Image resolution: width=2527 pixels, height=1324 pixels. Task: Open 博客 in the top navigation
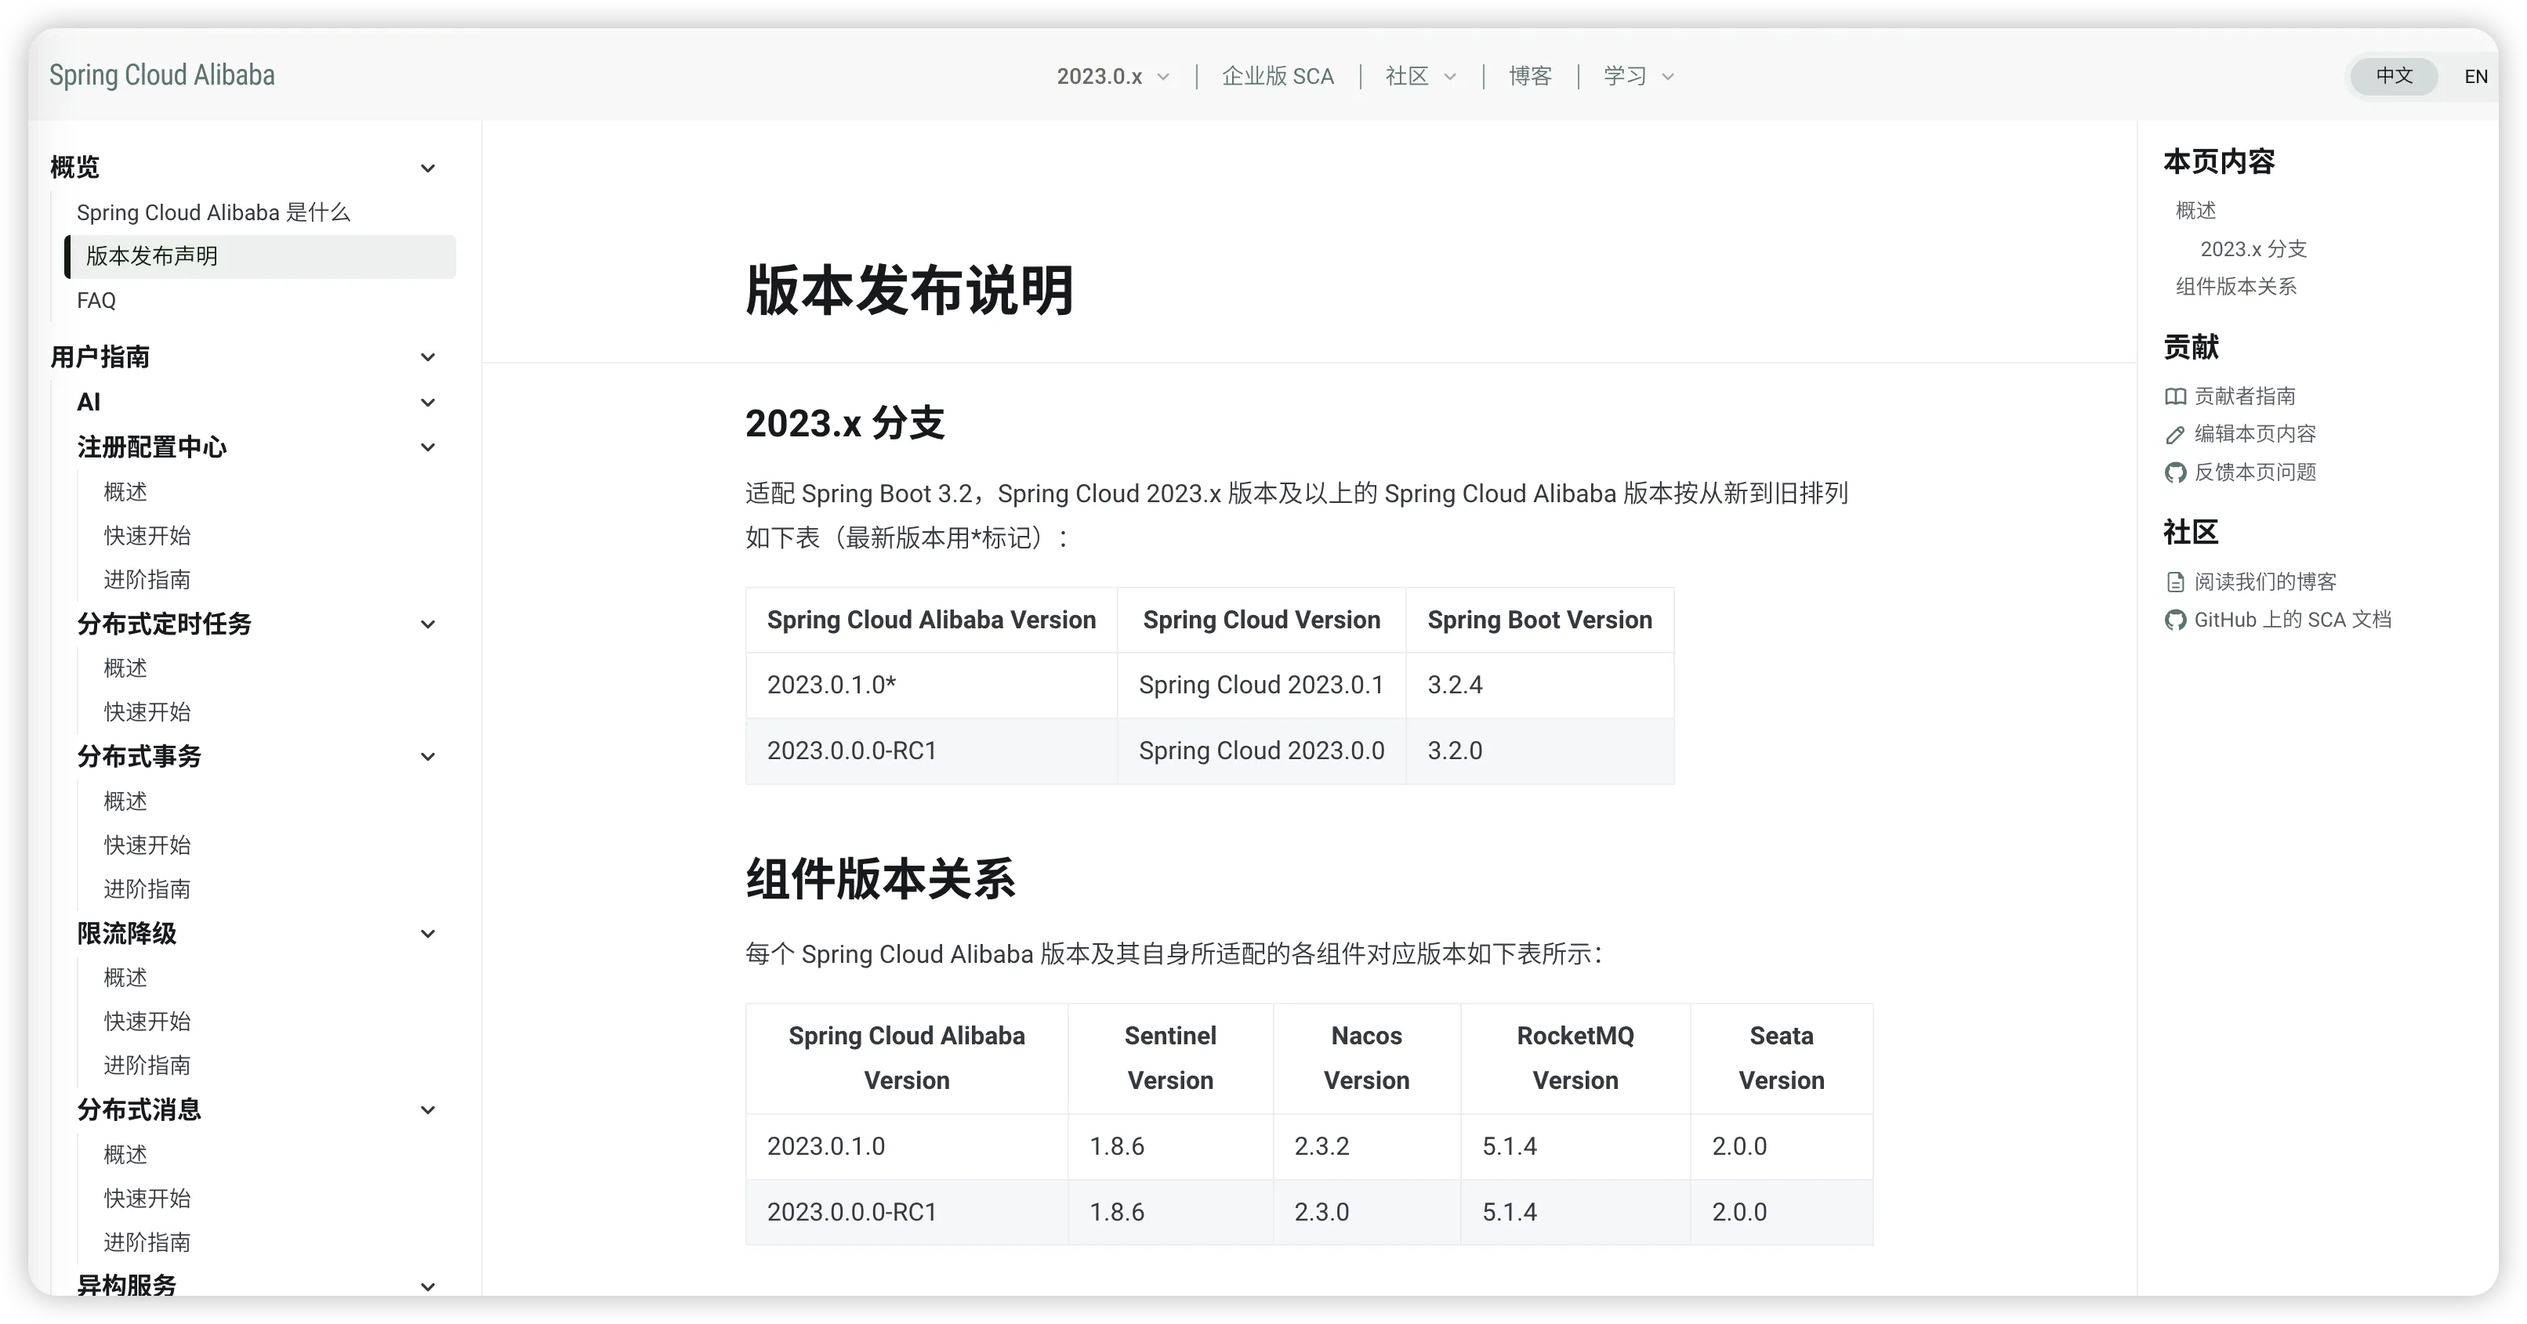point(1529,77)
